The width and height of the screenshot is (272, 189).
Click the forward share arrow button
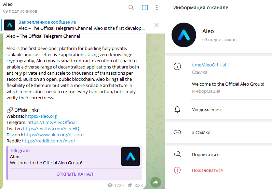tap(155, 182)
